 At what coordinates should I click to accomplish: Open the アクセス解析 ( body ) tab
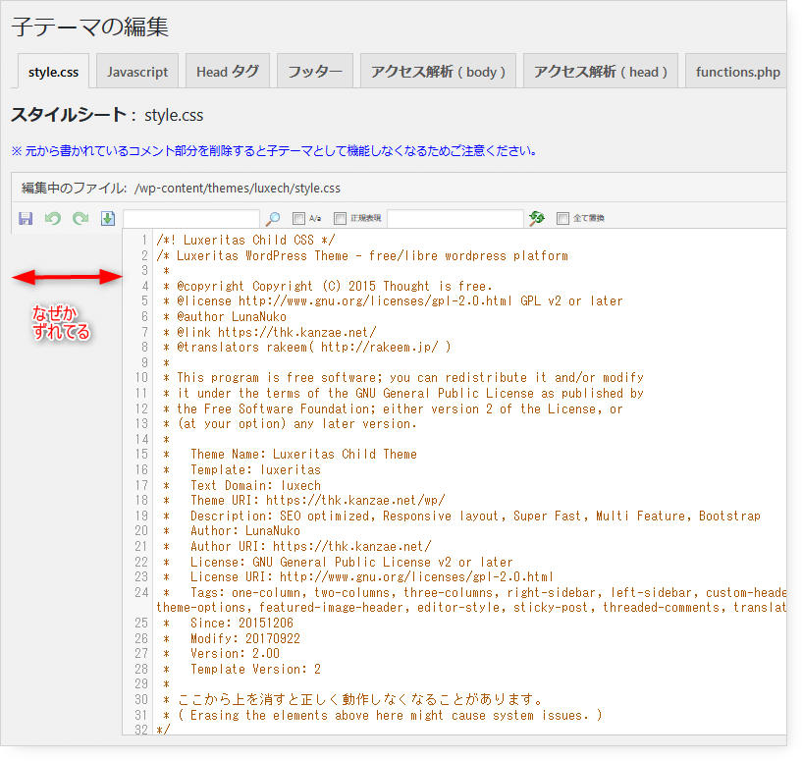coord(439,72)
